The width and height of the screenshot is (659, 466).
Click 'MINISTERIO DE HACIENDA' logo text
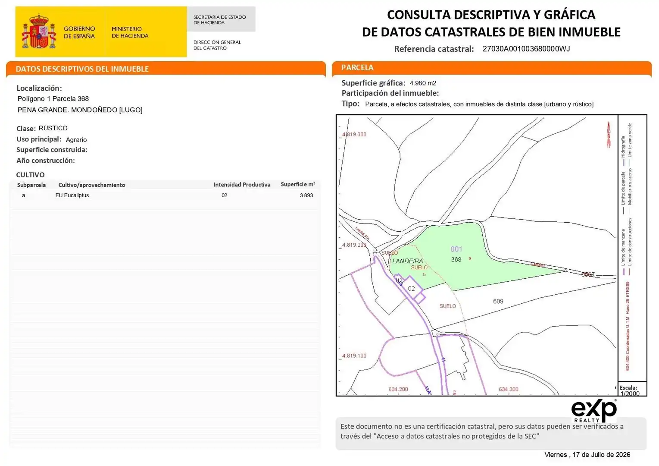[130, 32]
